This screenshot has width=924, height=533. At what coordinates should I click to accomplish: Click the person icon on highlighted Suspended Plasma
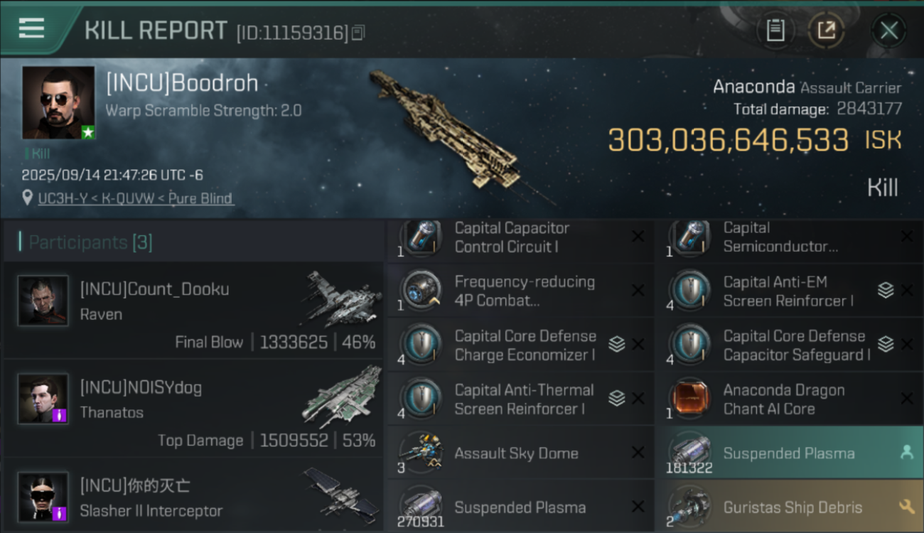click(x=906, y=453)
